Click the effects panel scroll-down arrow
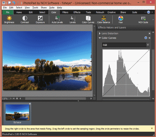This screenshot has width=156, height=137. [153, 99]
